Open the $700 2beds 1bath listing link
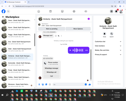Screen dimensions: 126x101 pos(51,26)
